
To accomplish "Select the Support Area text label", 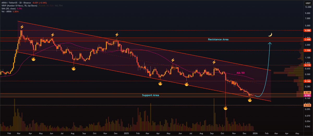I will (x=151, y=95).
